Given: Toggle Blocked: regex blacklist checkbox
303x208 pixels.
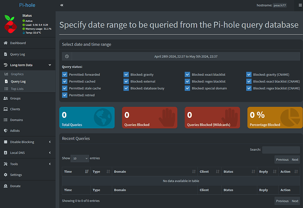Looking at the screenshot, I should pyautogui.click(x=188, y=81).
